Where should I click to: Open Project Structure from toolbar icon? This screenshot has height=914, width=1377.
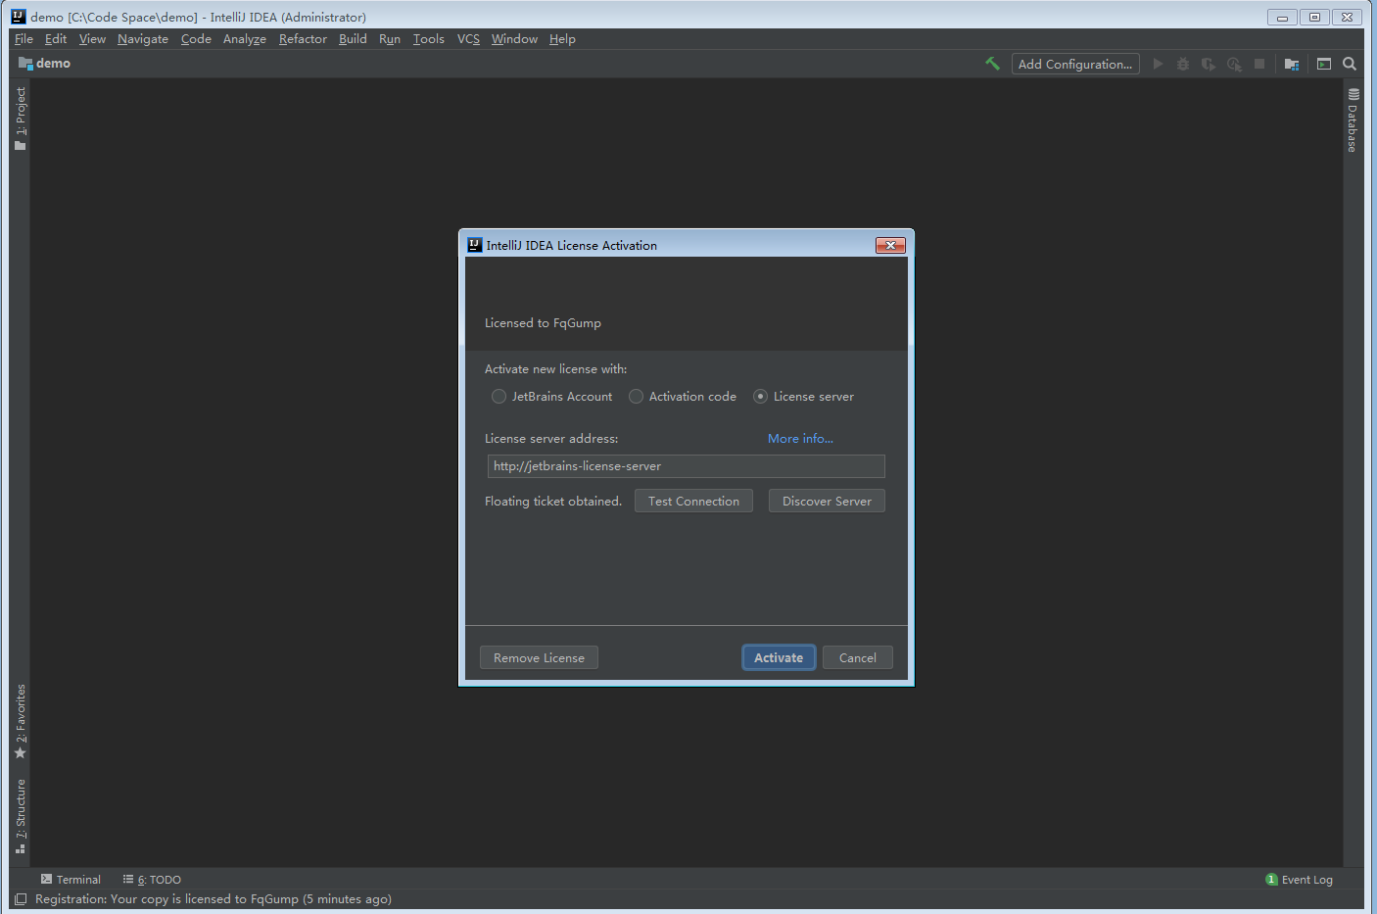(1292, 64)
